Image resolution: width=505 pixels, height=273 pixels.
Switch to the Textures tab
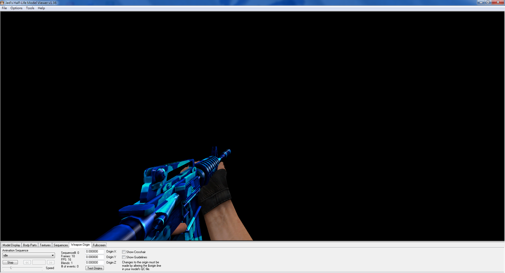click(45, 245)
